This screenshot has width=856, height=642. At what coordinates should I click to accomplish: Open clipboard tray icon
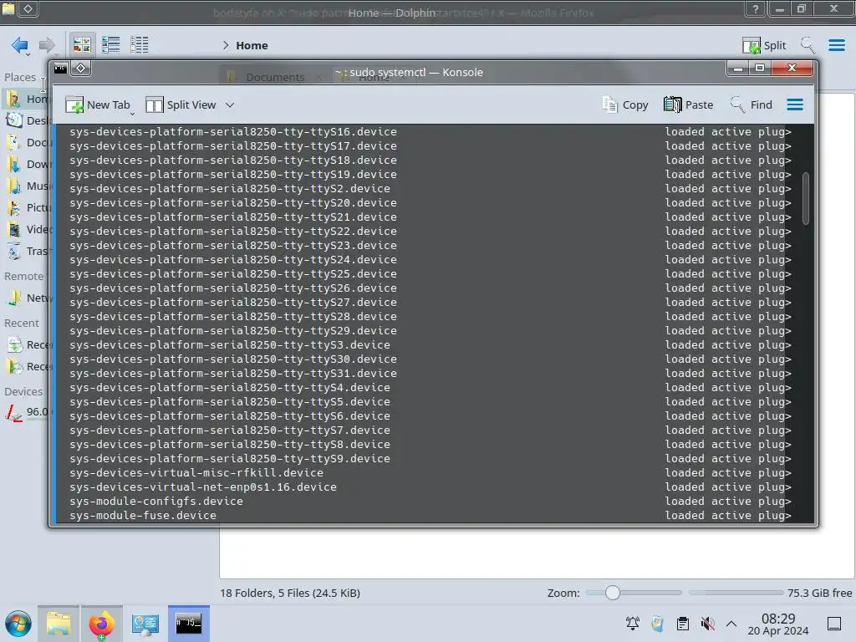point(682,624)
